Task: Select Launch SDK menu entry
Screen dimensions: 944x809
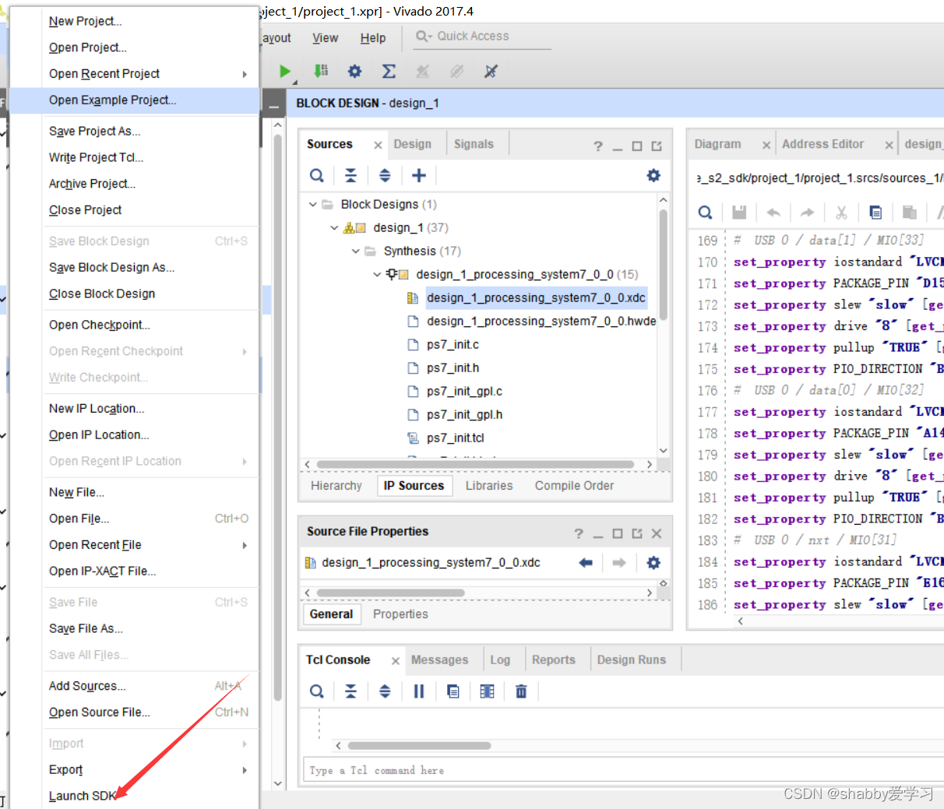Action: click(x=135, y=796)
